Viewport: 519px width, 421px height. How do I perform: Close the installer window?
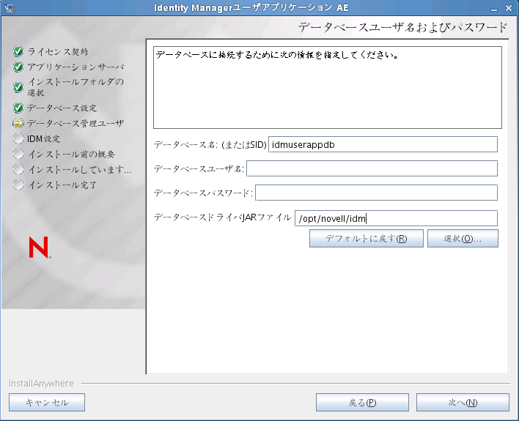coord(509,8)
